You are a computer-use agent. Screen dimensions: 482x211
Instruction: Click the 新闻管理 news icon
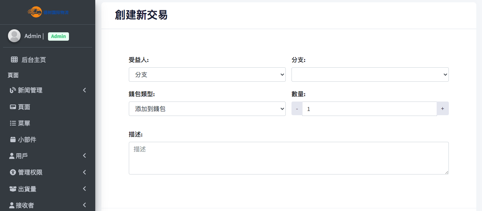pyautogui.click(x=13, y=90)
